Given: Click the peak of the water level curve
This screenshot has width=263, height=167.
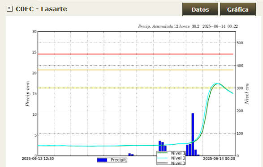Looking at the screenshot, I should click(217, 83).
